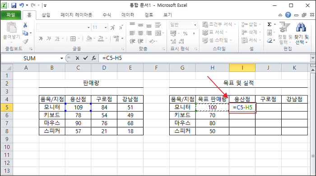Click the percent style icon
This screenshot has width=316, height=176.
coord(185,33)
